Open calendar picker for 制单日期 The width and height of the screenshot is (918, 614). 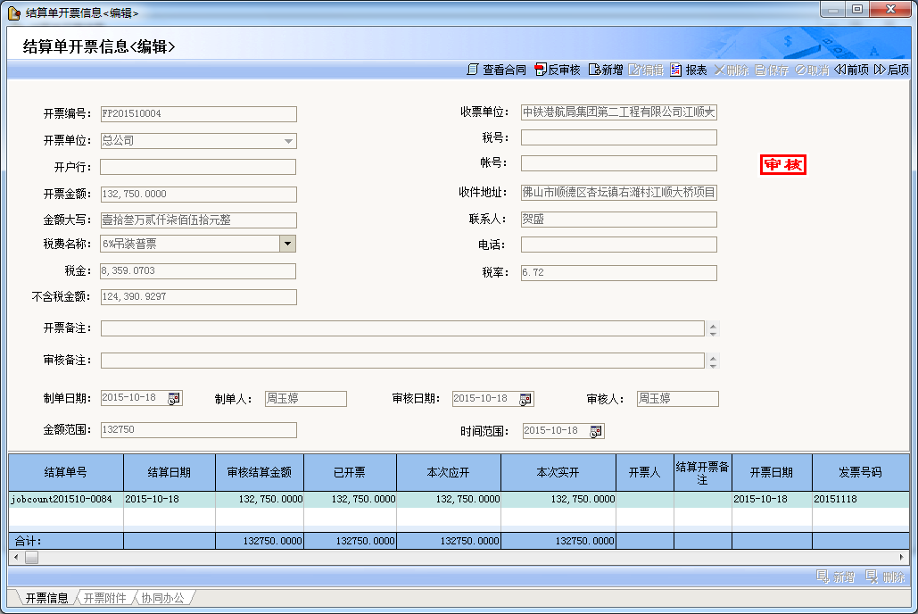pos(174,399)
